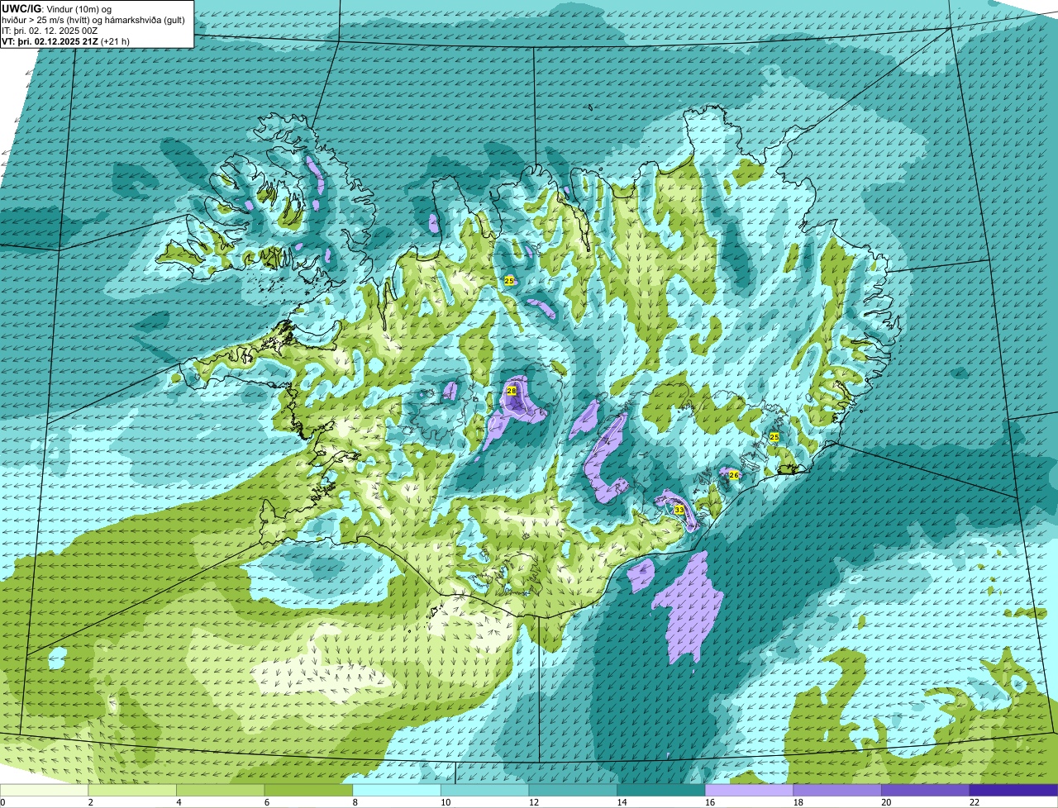Click the 14–16 m/s dark teal legend swatch

pyautogui.click(x=660, y=790)
